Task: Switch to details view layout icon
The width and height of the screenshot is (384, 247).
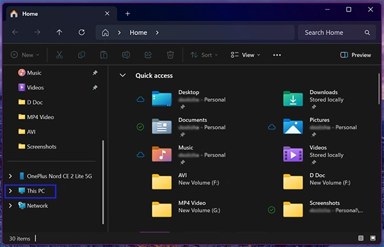Action: 361,238
